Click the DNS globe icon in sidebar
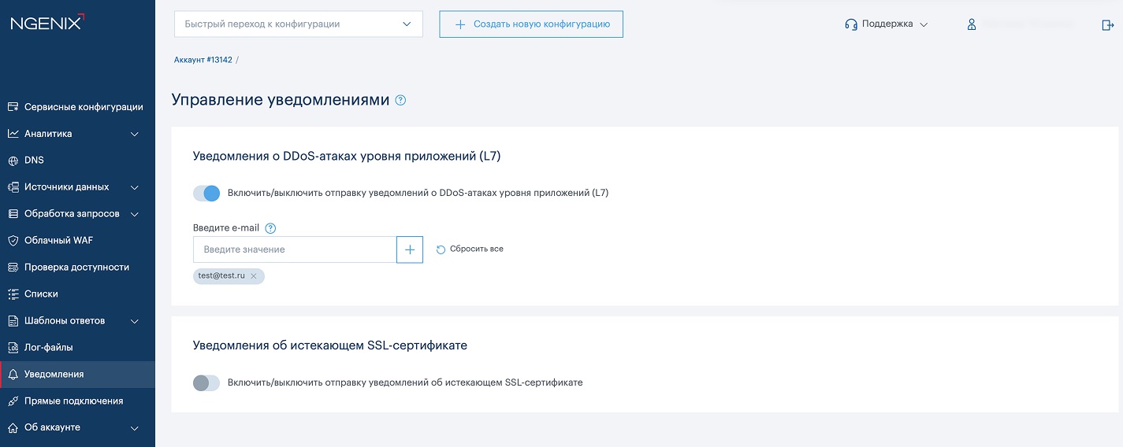1123x447 pixels. click(13, 161)
